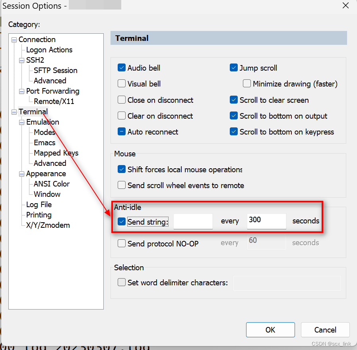The image size is (357, 350).
Task: Disable Scroll to bottom on output
Action: (x=234, y=116)
